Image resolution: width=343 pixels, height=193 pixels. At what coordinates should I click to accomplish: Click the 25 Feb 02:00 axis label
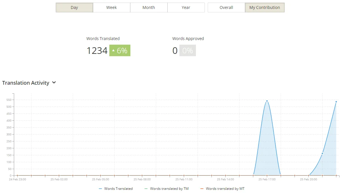point(59,179)
